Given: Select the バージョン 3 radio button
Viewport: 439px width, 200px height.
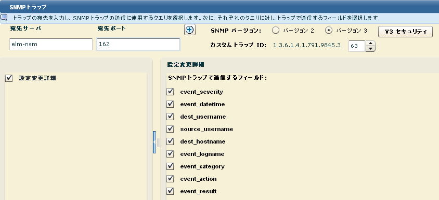Looking at the screenshot, I should (x=329, y=31).
